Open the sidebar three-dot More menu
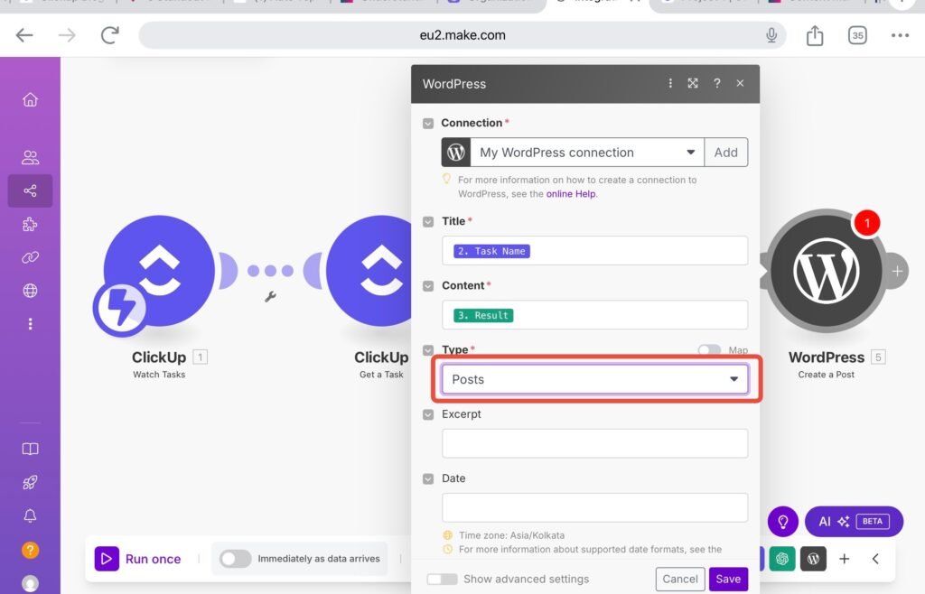Screen dimensions: 925x594 click(x=30, y=324)
